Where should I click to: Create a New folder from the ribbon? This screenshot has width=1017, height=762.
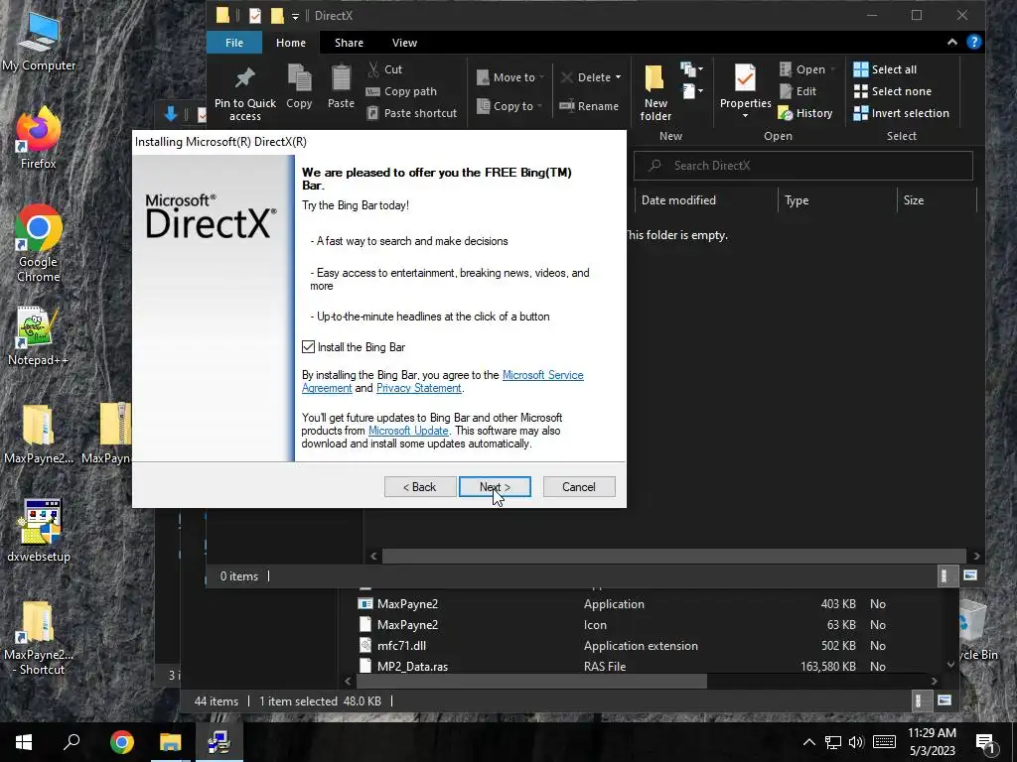655,92
